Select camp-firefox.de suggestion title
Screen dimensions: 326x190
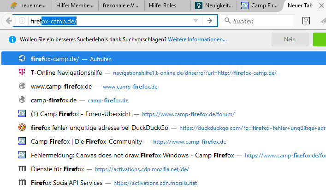pos(53,101)
